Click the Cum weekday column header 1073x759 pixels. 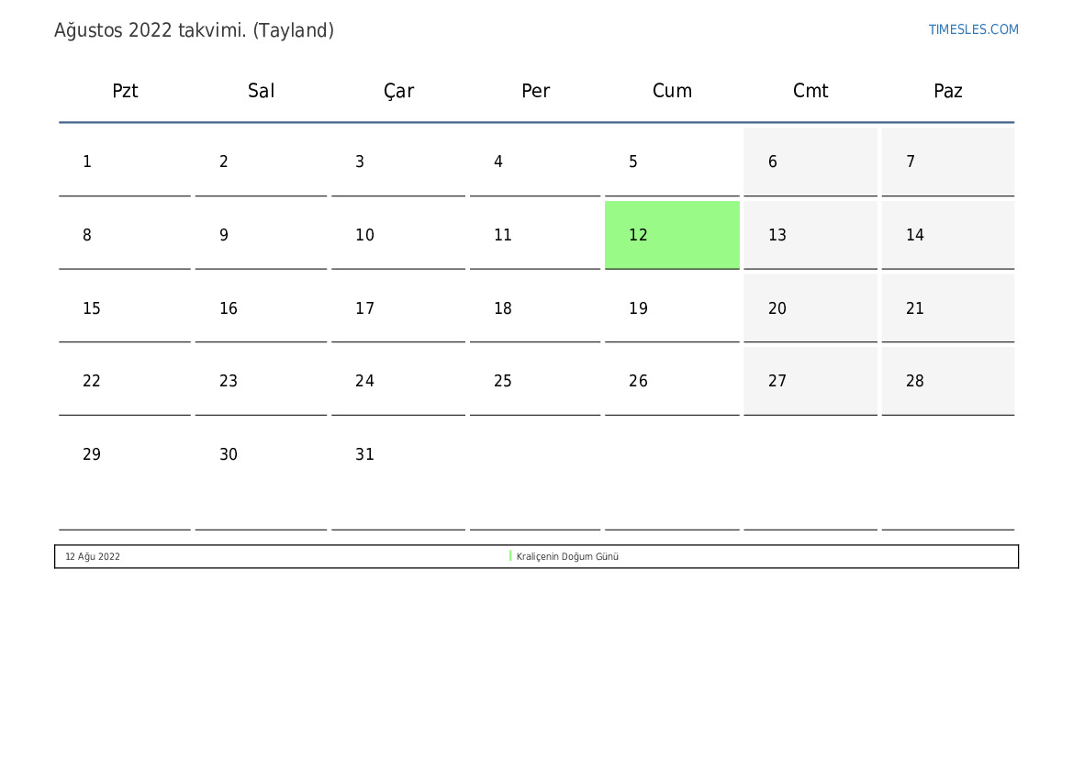[672, 91]
